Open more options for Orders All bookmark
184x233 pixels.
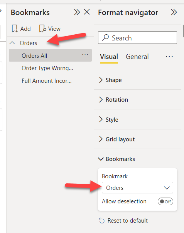[85, 55]
